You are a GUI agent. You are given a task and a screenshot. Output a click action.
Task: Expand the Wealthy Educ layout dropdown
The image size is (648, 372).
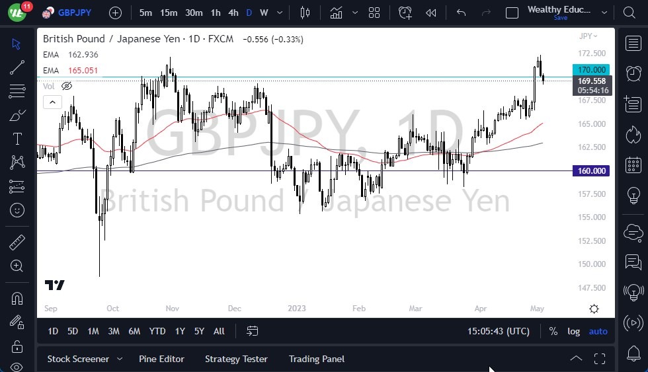pyautogui.click(x=604, y=12)
